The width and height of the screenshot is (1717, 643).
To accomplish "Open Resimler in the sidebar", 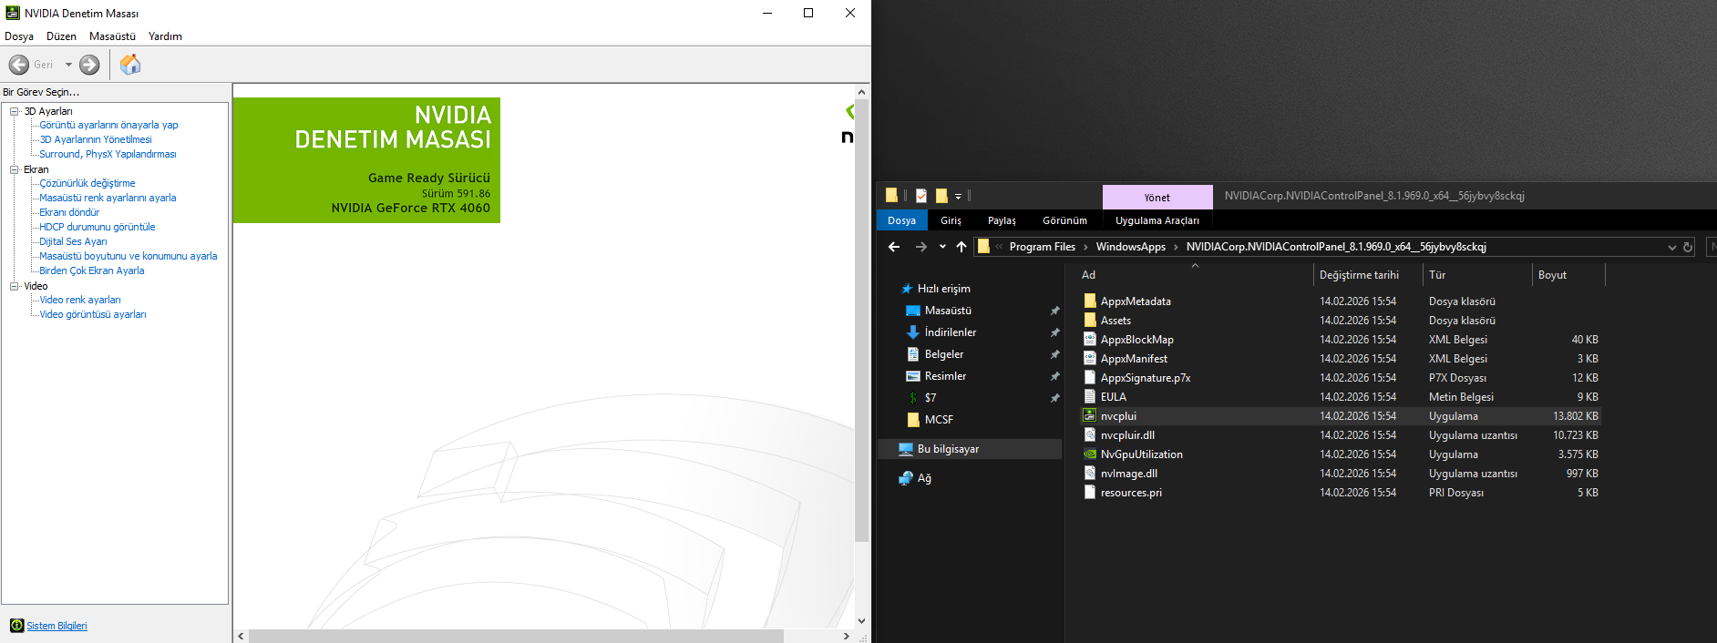I will click(x=945, y=376).
